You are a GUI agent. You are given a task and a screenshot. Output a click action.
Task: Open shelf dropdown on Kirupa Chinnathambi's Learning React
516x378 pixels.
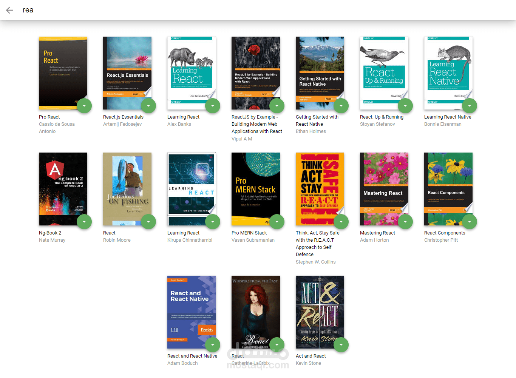point(213,222)
